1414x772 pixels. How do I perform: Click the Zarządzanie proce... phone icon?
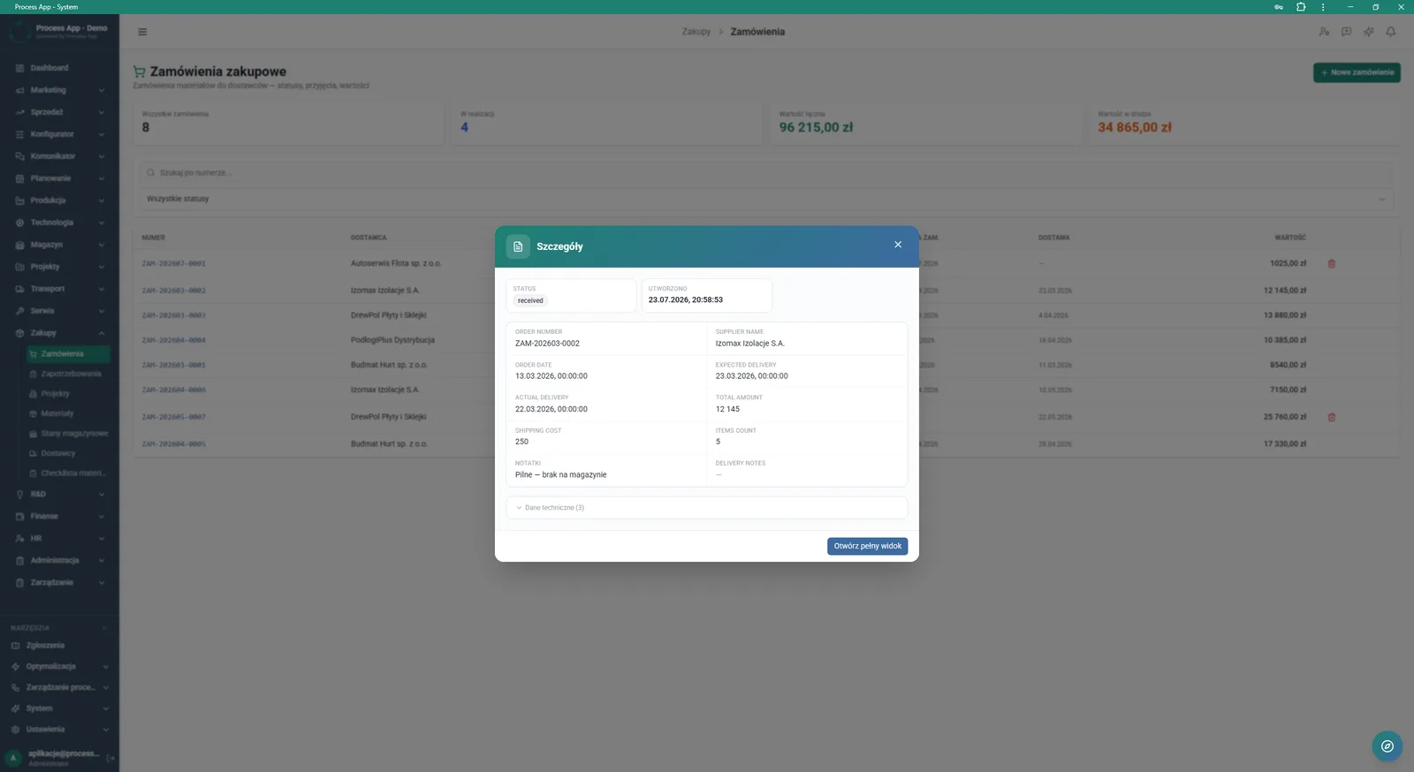[15, 688]
